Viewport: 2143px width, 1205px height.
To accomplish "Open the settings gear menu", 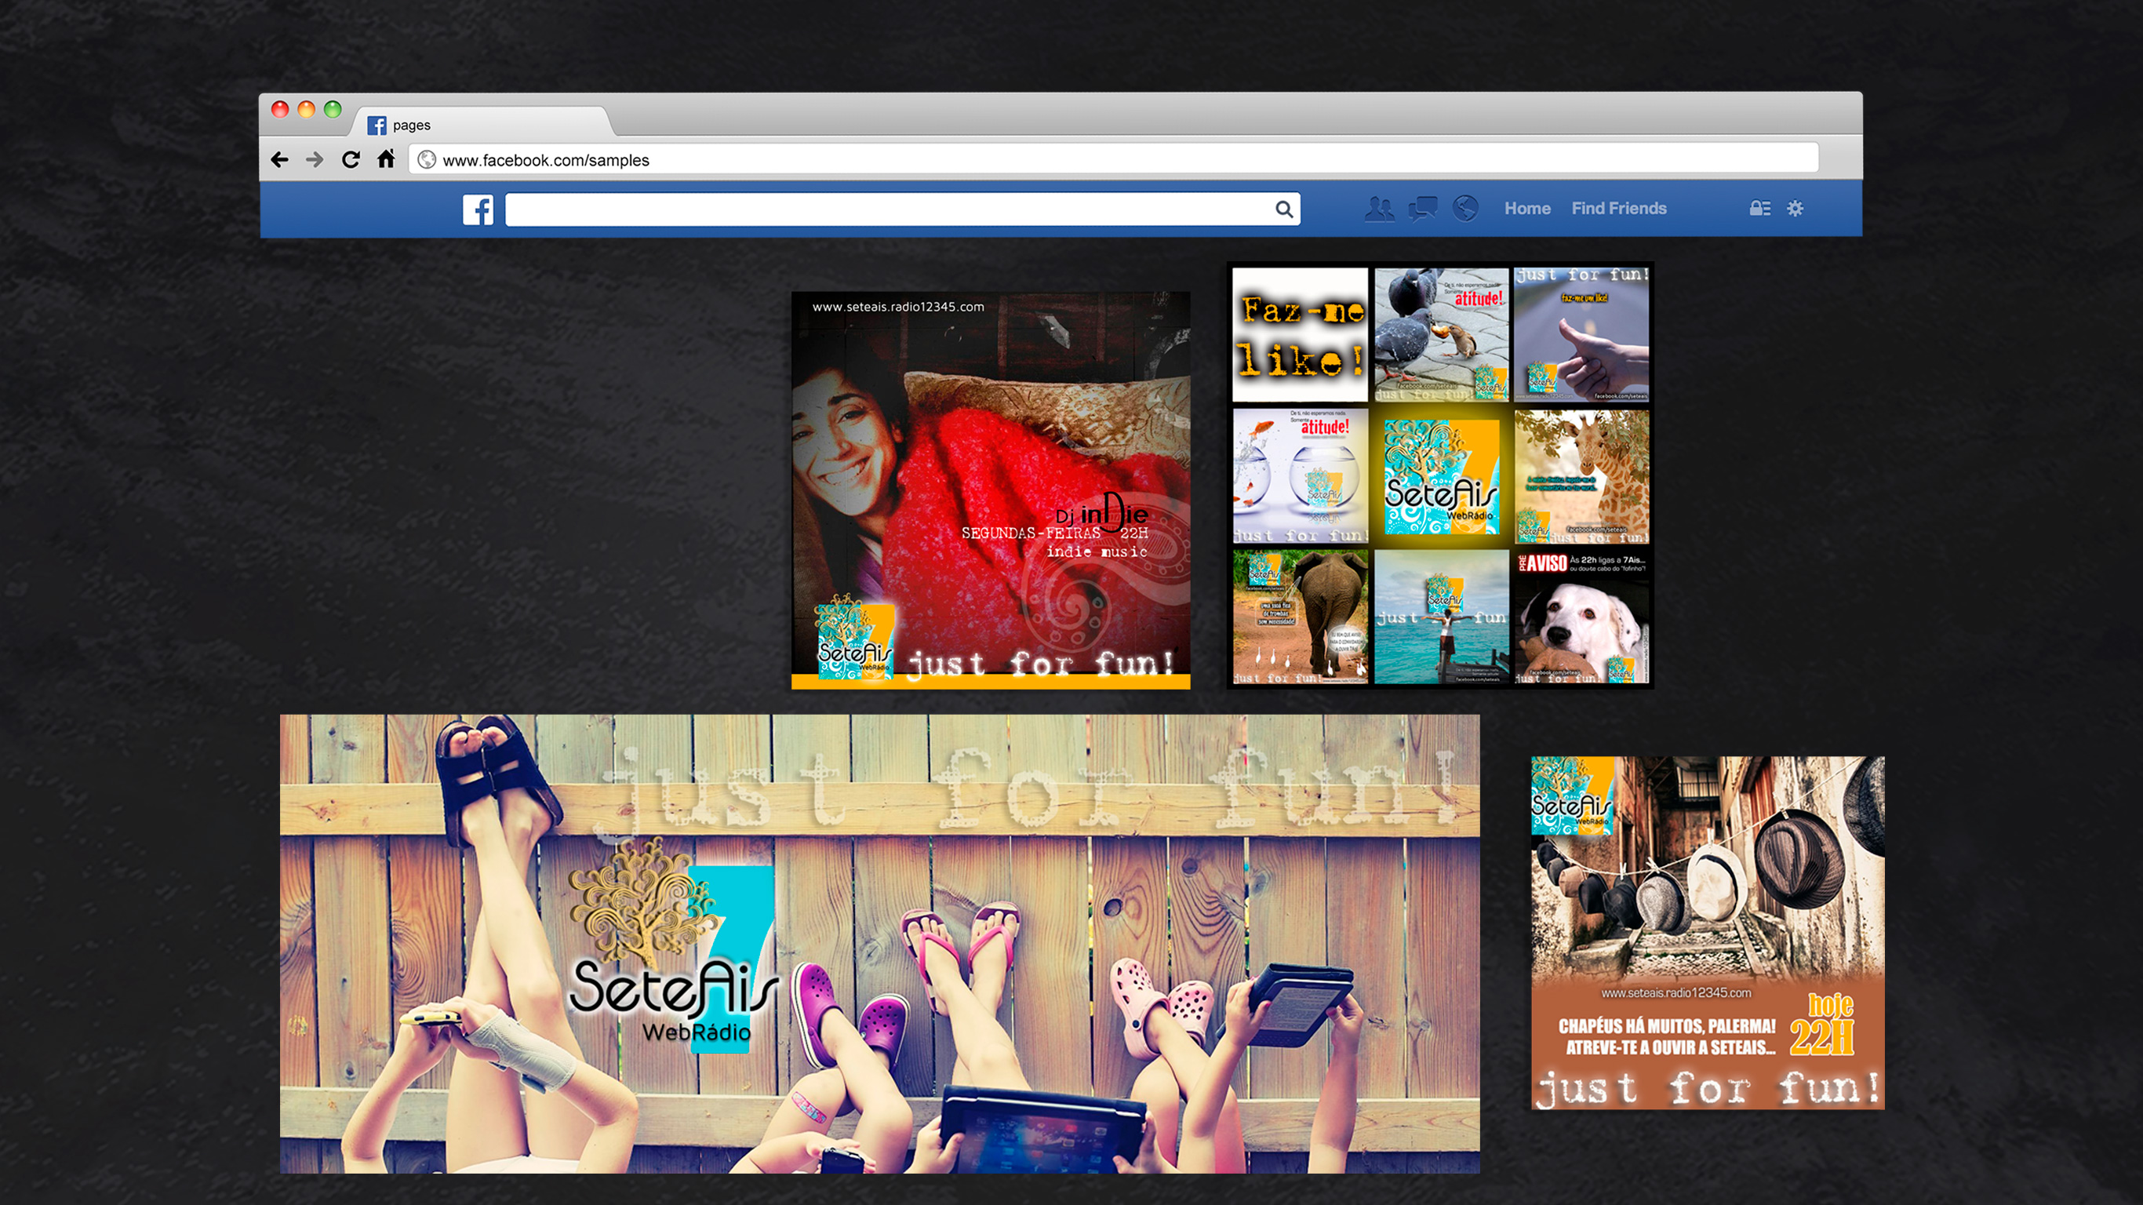I will point(1796,208).
